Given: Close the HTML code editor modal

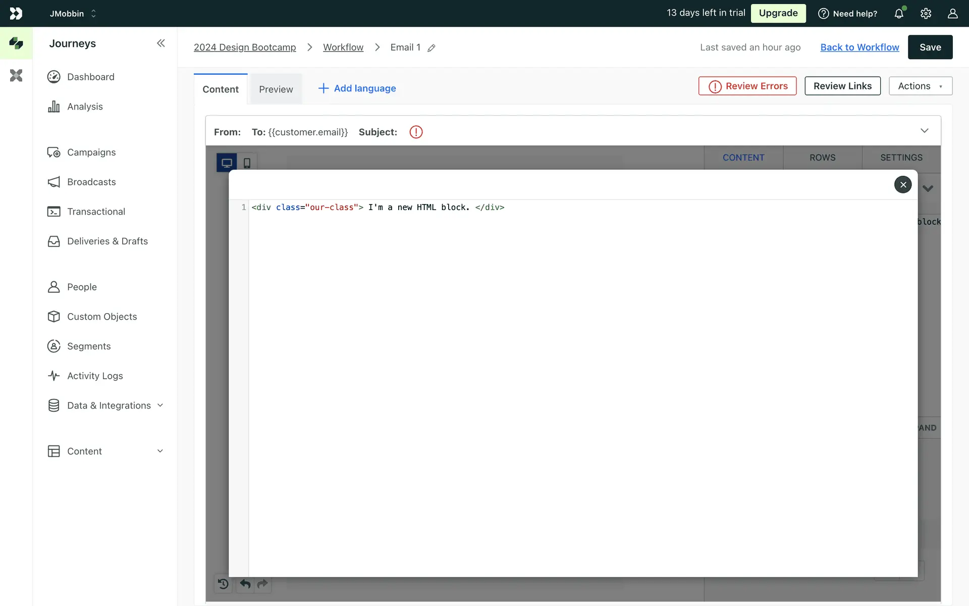Looking at the screenshot, I should tap(903, 184).
